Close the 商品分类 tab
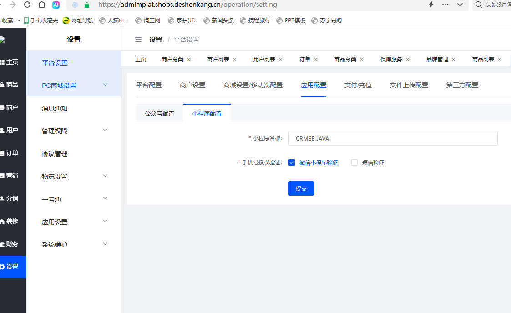 pyautogui.click(x=361, y=59)
